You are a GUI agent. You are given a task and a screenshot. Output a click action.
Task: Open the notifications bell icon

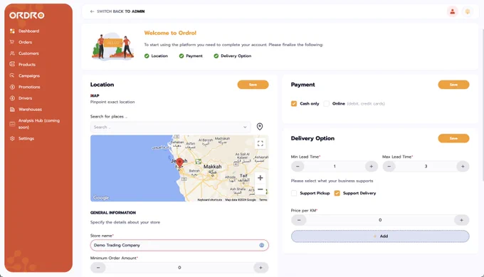coord(468,11)
